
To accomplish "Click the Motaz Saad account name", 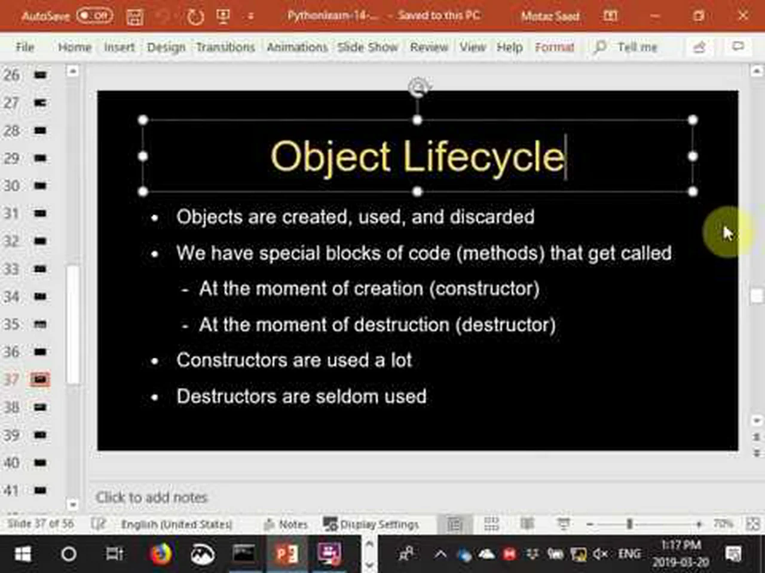I will [x=550, y=16].
